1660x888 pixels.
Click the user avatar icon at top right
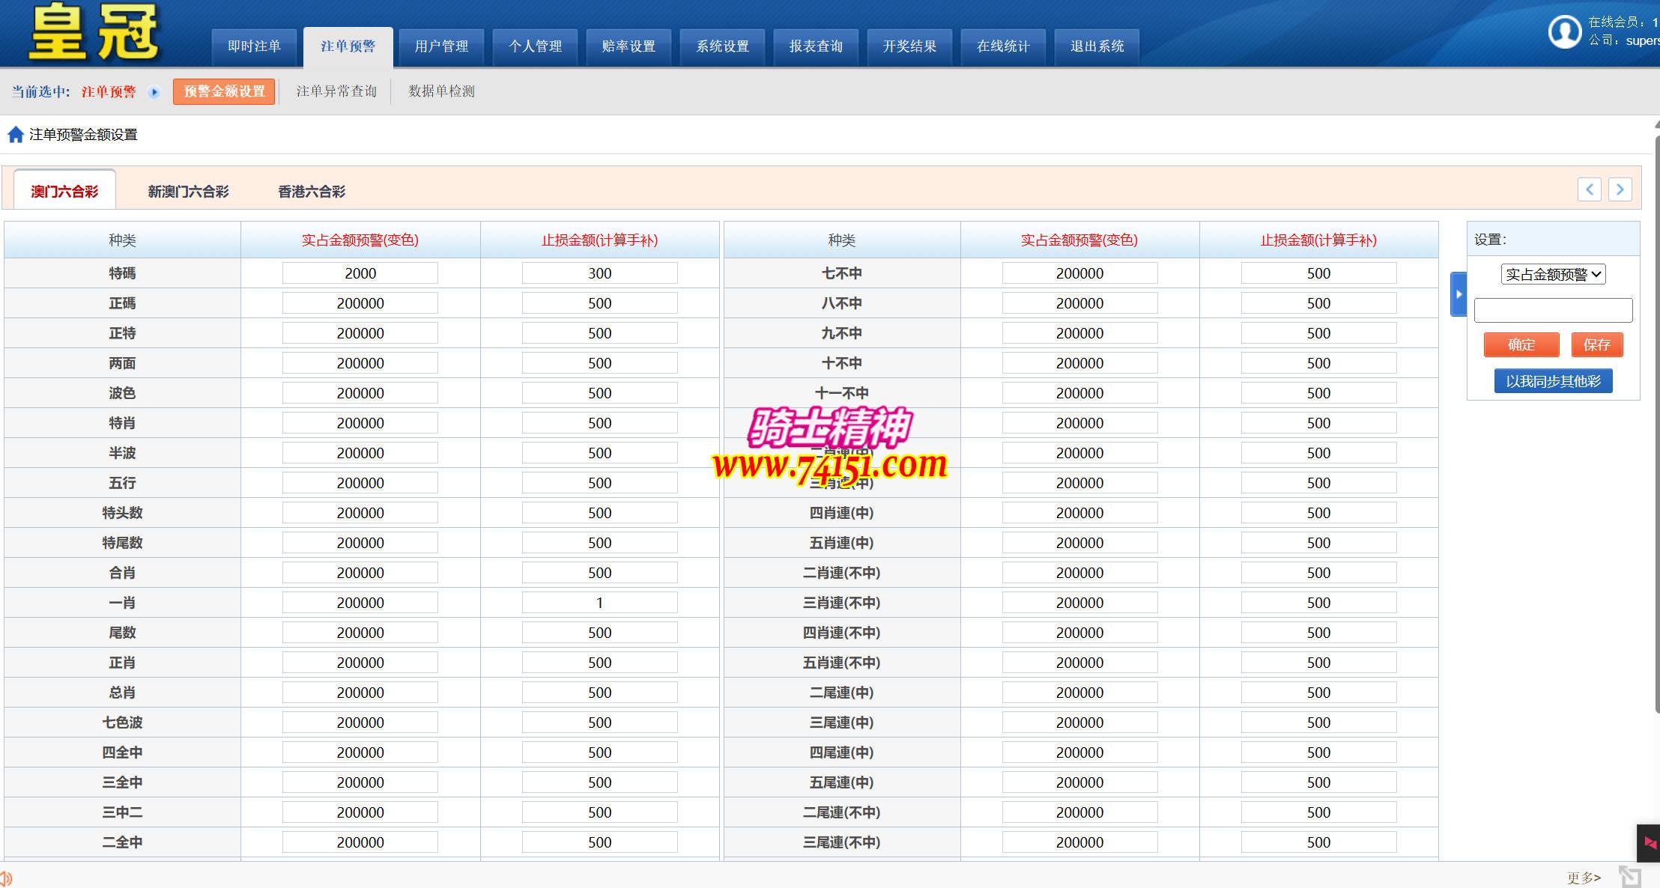(1564, 32)
